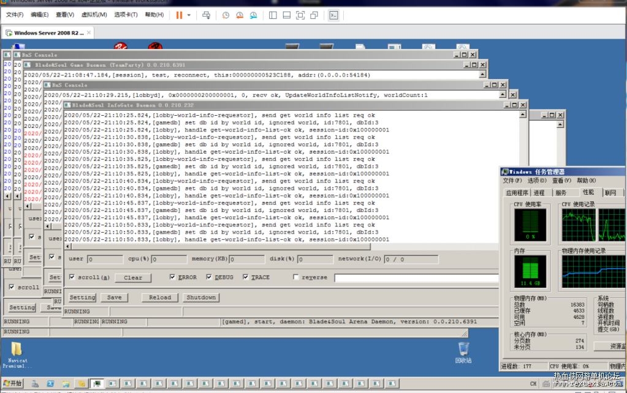Click scroll-up arrow in Game Daemon log
The image size is (627, 393).
482,74
